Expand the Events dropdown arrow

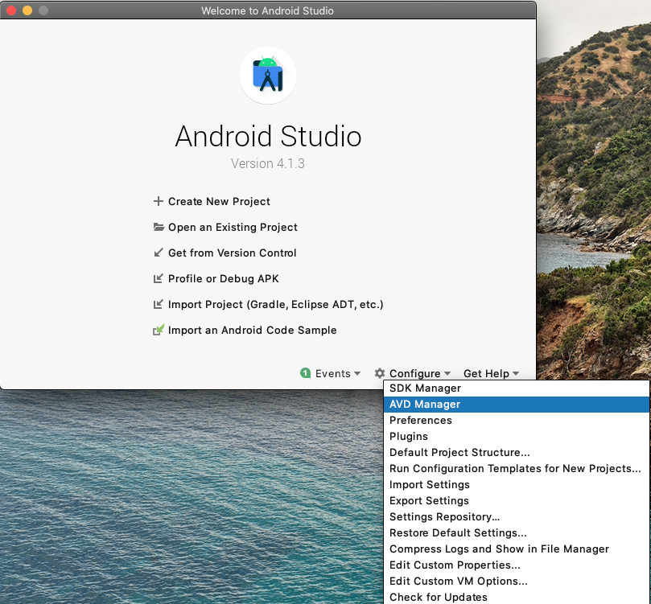click(x=357, y=373)
